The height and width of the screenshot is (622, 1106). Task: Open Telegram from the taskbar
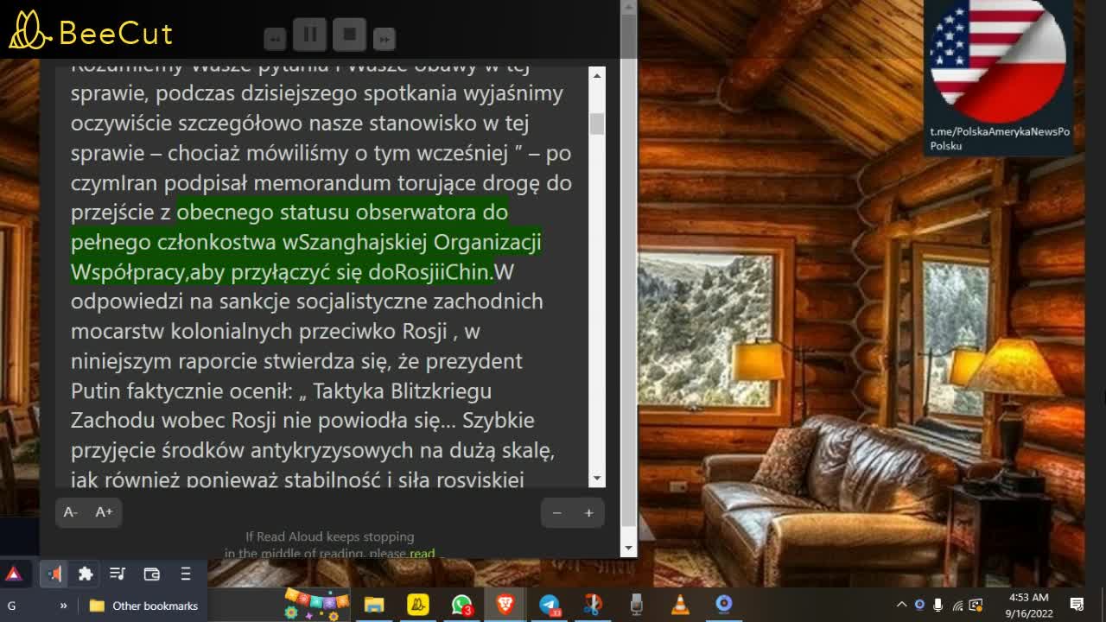point(550,605)
